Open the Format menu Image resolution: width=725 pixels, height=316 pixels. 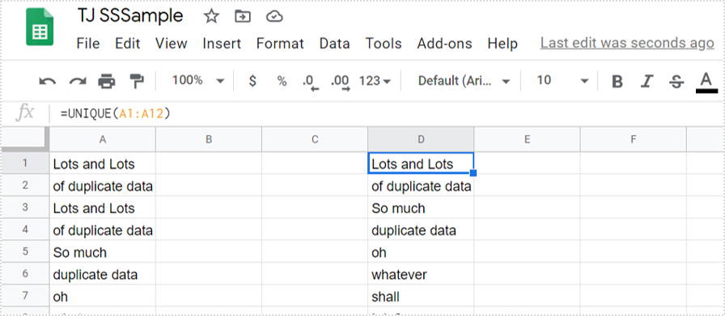pos(280,44)
